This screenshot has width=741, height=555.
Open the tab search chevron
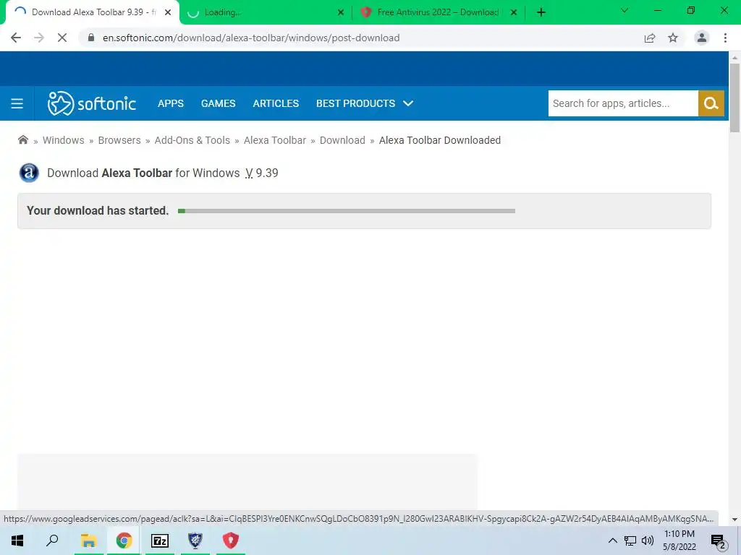coord(624,10)
